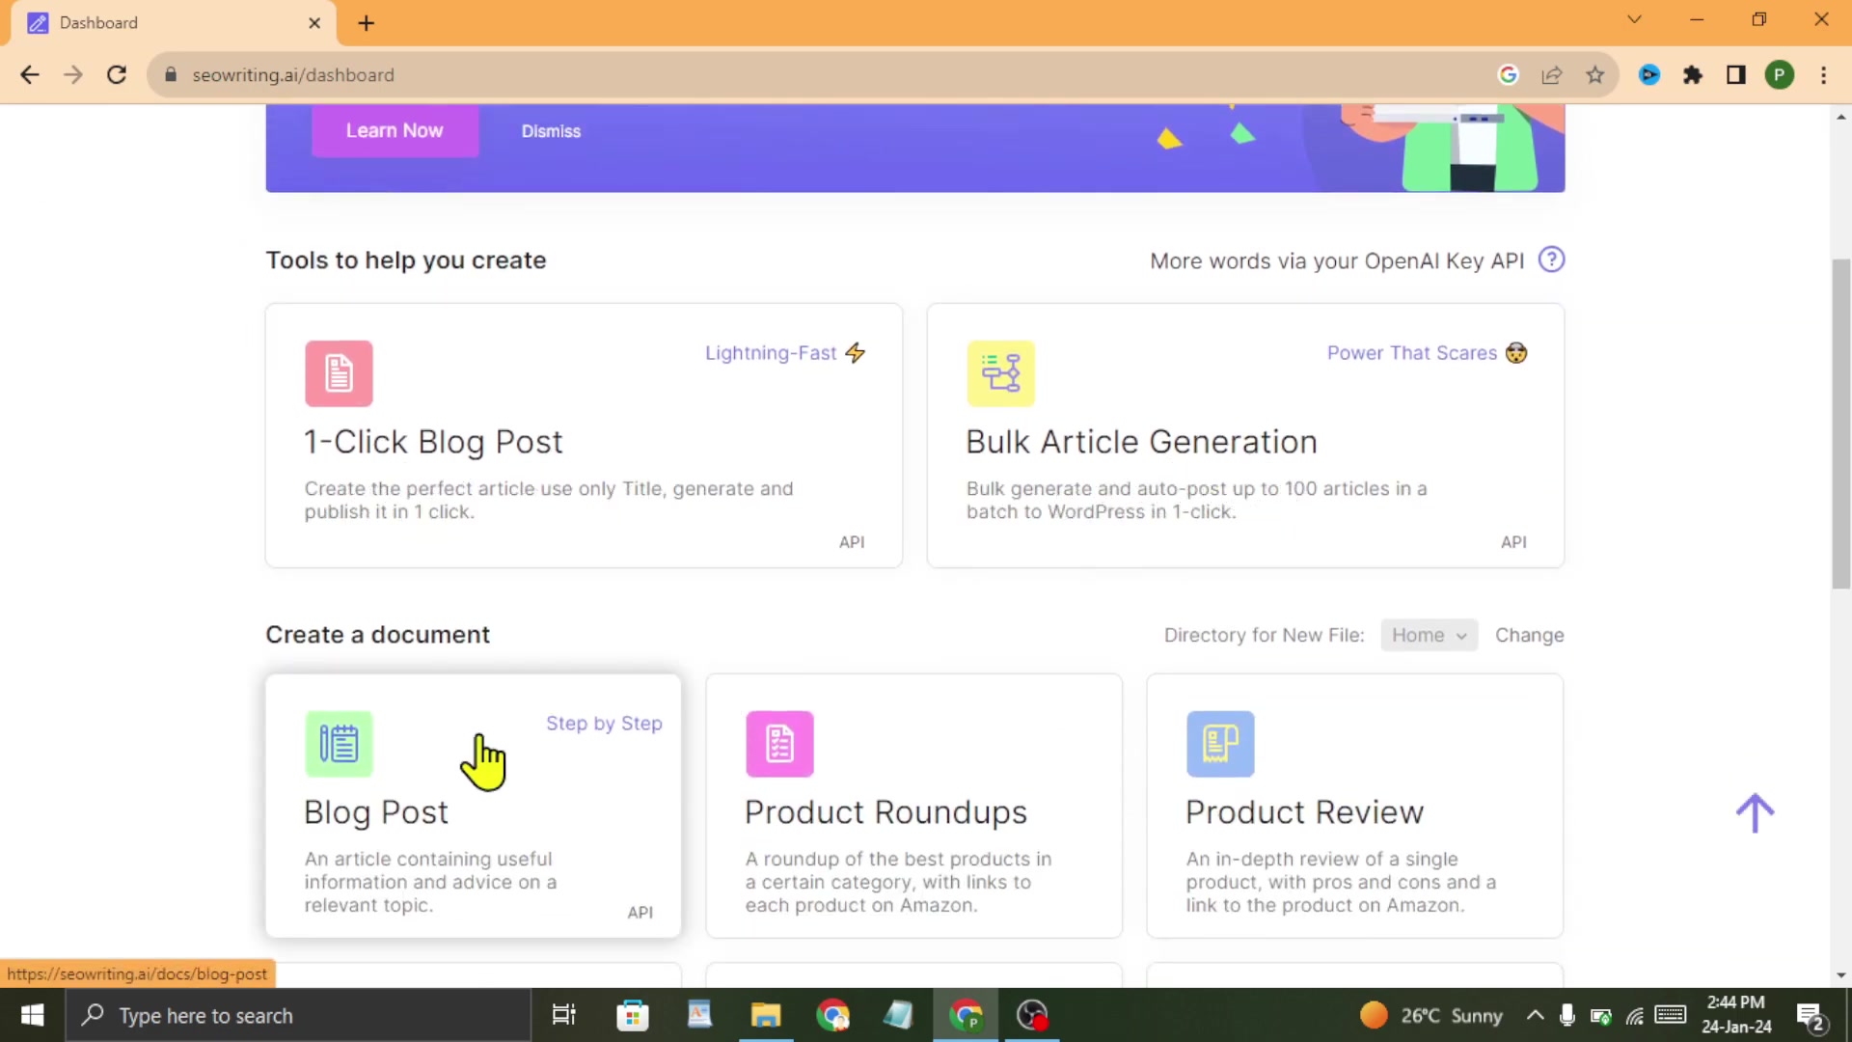Close the Dashboard tab
Screen dimensions: 1852x1042
coord(314,22)
